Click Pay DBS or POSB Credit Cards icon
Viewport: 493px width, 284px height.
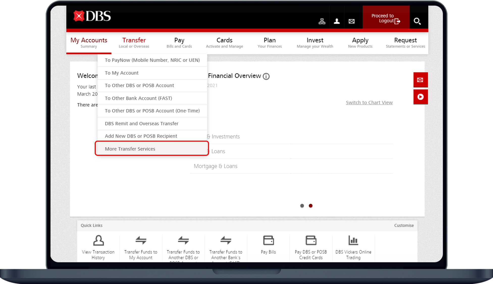[x=311, y=240]
